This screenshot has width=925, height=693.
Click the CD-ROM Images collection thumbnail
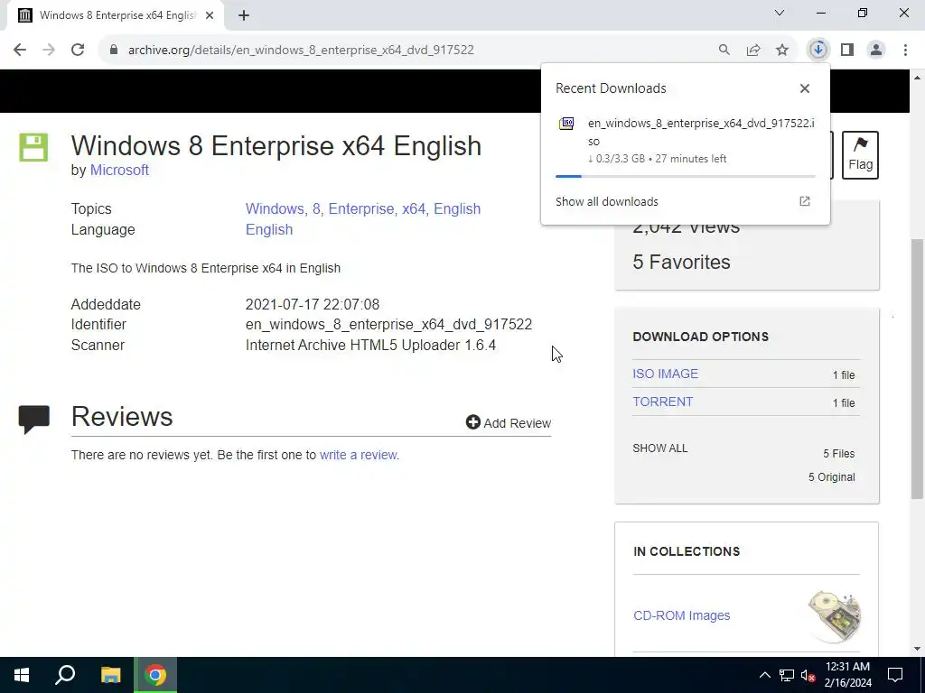click(x=835, y=616)
